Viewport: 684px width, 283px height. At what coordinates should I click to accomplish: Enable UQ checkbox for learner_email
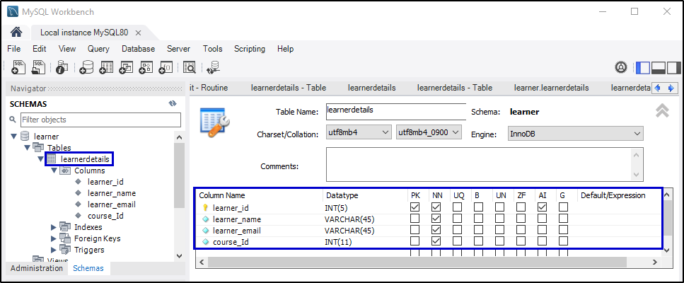coord(457,230)
